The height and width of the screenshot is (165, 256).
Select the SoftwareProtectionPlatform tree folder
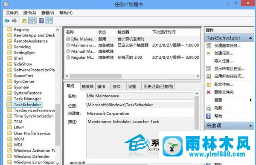coord(34,70)
